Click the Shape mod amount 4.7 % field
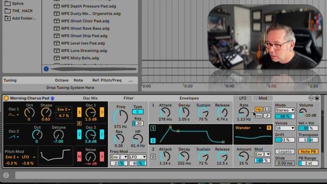The width and height of the screenshot is (327, 184). [x=64, y=116]
